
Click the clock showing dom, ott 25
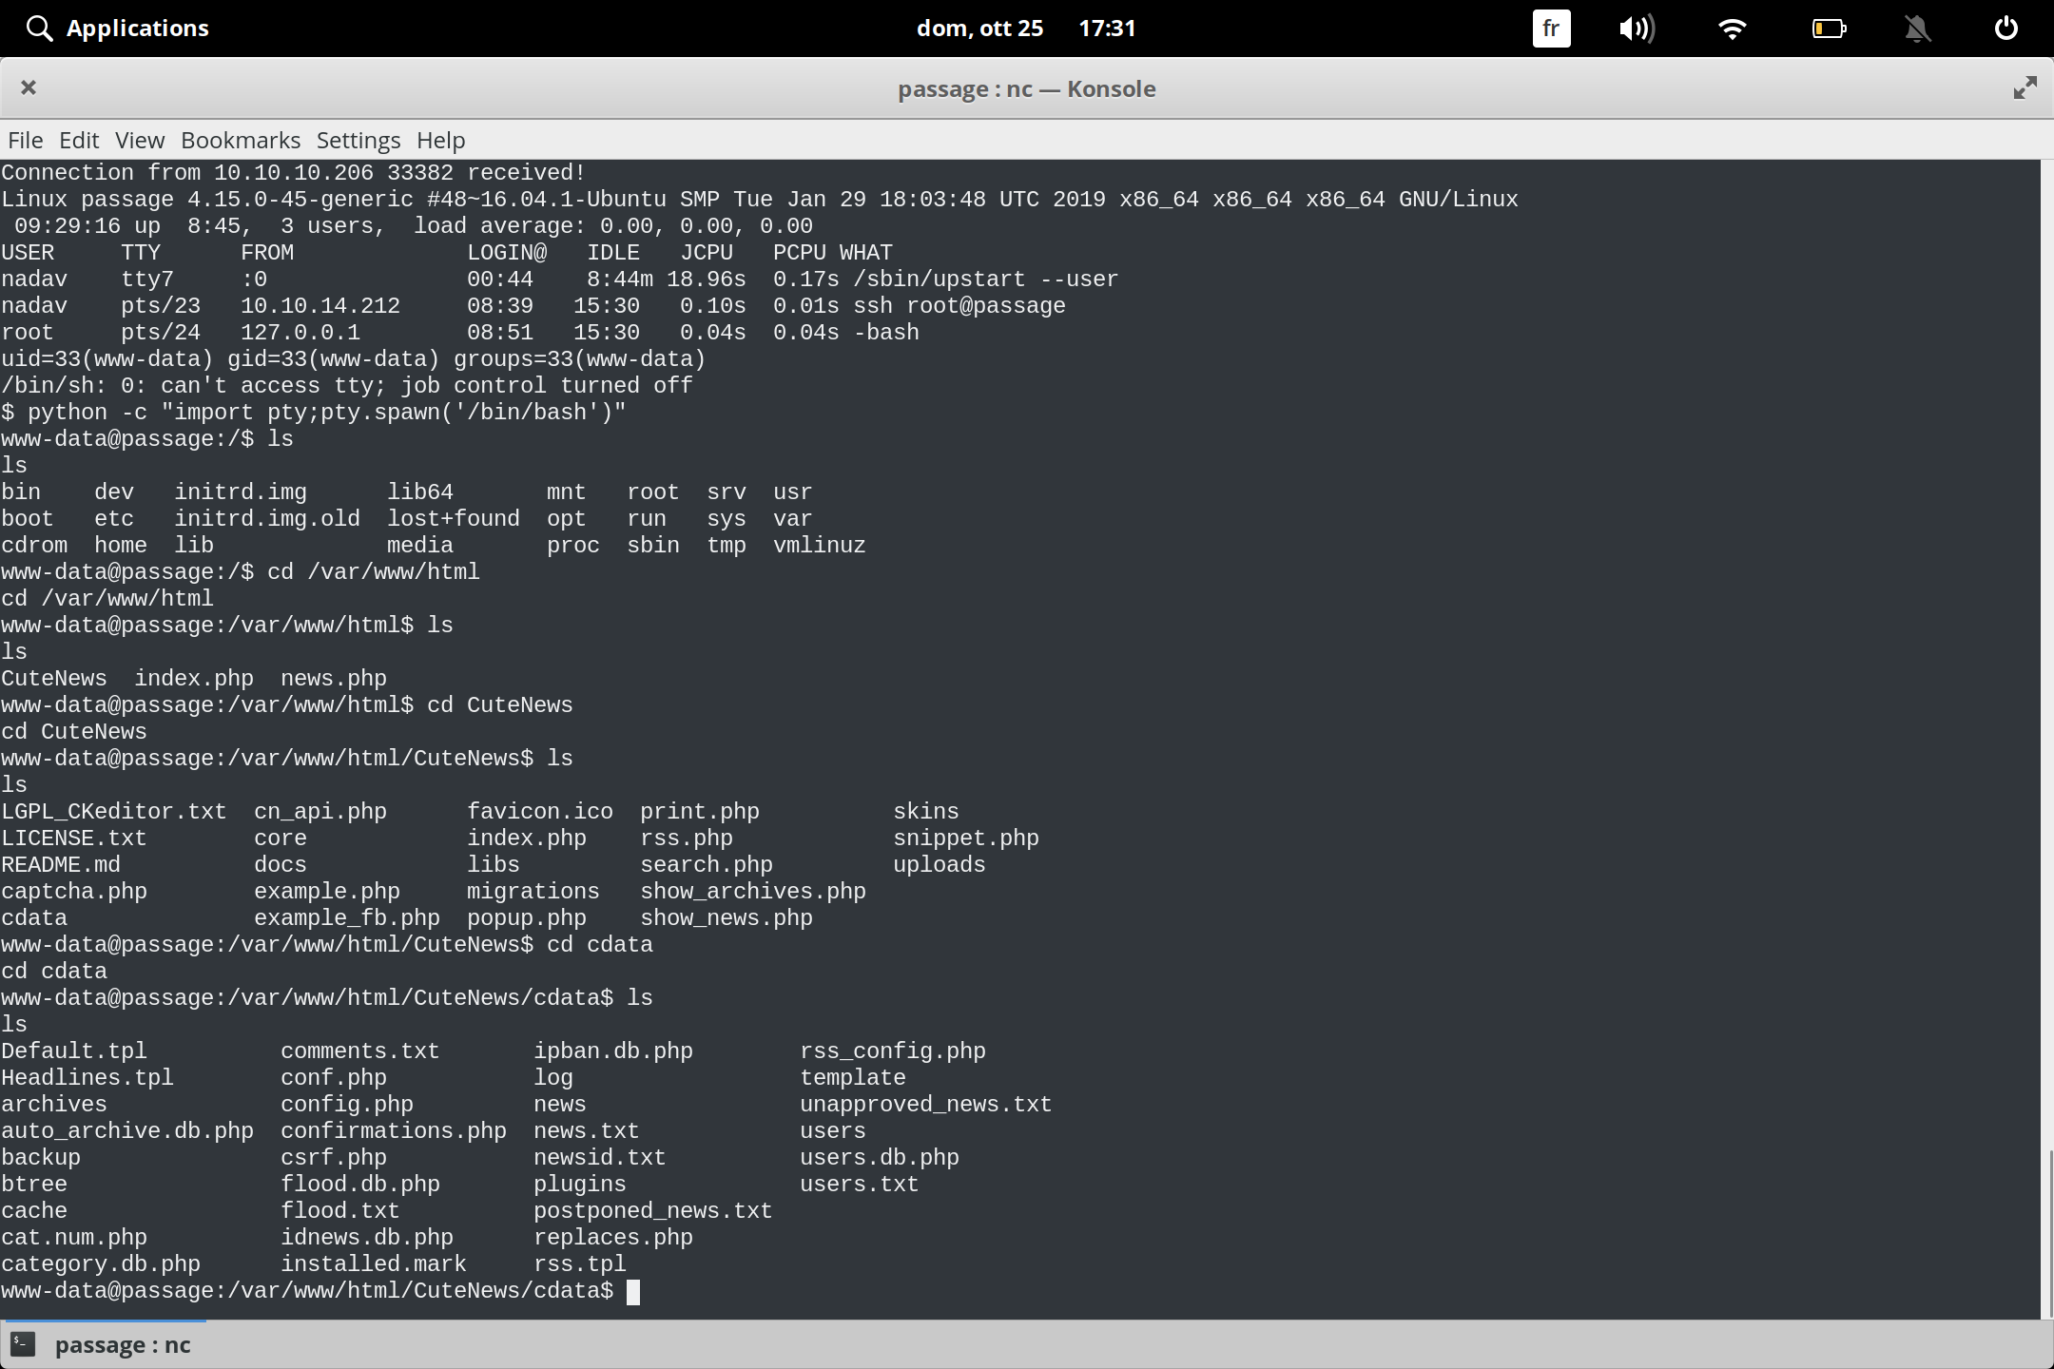pos(981,28)
